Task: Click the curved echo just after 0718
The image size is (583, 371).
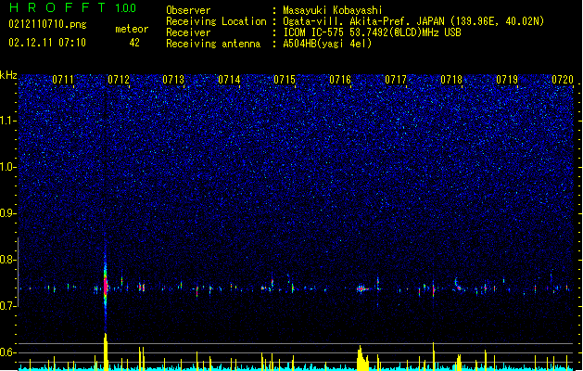Action: (458, 285)
